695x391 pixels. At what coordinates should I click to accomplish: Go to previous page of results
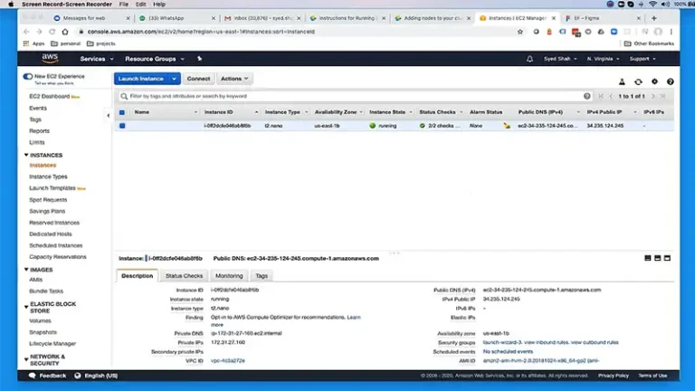[611, 96]
